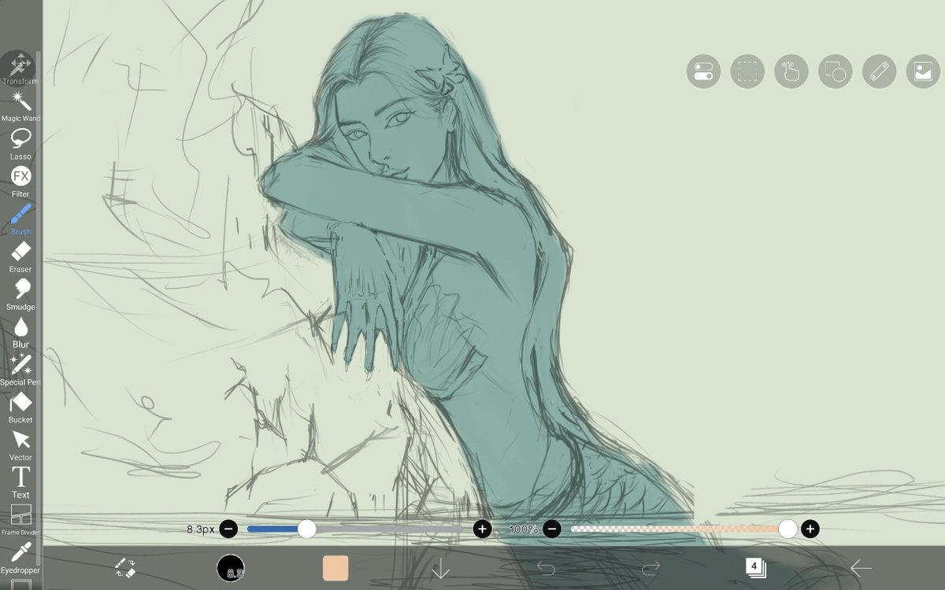Select the Vector tool

20,445
